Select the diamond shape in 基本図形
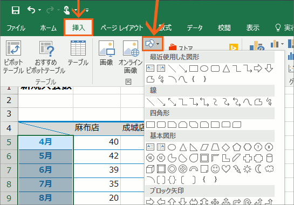The width and height of the screenshot is (294, 205). [x=225, y=147]
